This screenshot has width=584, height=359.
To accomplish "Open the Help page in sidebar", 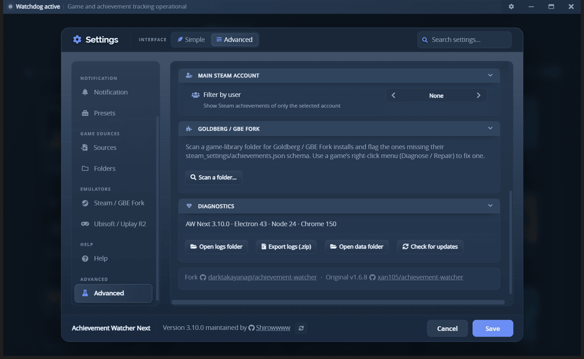I will point(113,258).
